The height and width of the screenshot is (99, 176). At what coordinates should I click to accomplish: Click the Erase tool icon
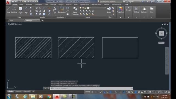coord(50,8)
